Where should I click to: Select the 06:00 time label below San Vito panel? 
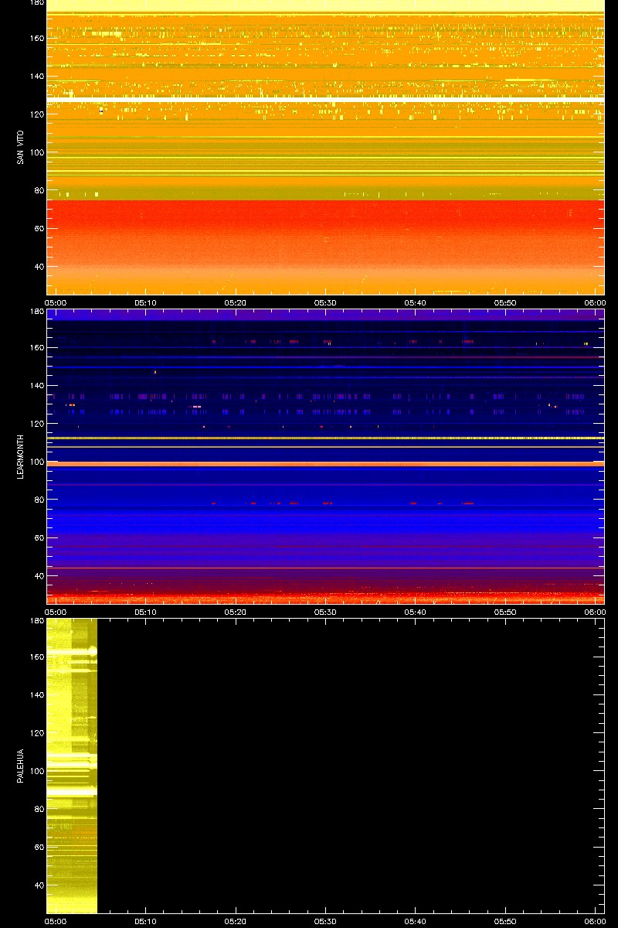pos(595,302)
